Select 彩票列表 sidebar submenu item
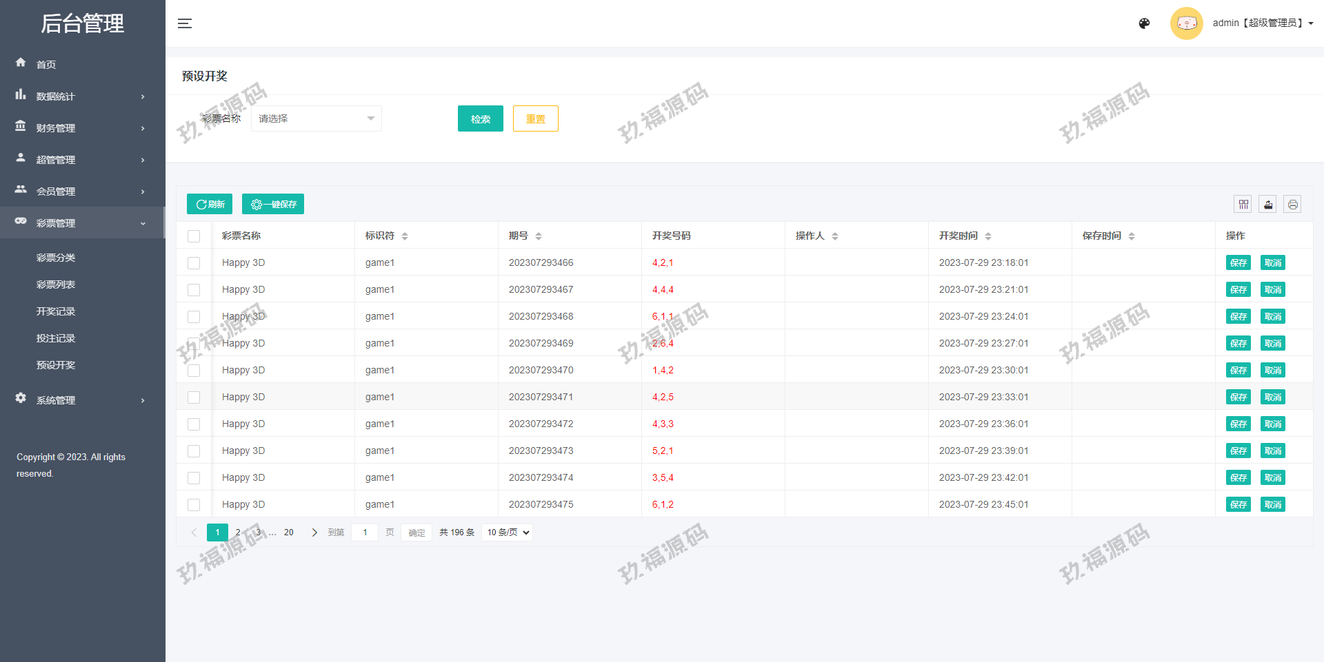1324x662 pixels. click(x=56, y=285)
